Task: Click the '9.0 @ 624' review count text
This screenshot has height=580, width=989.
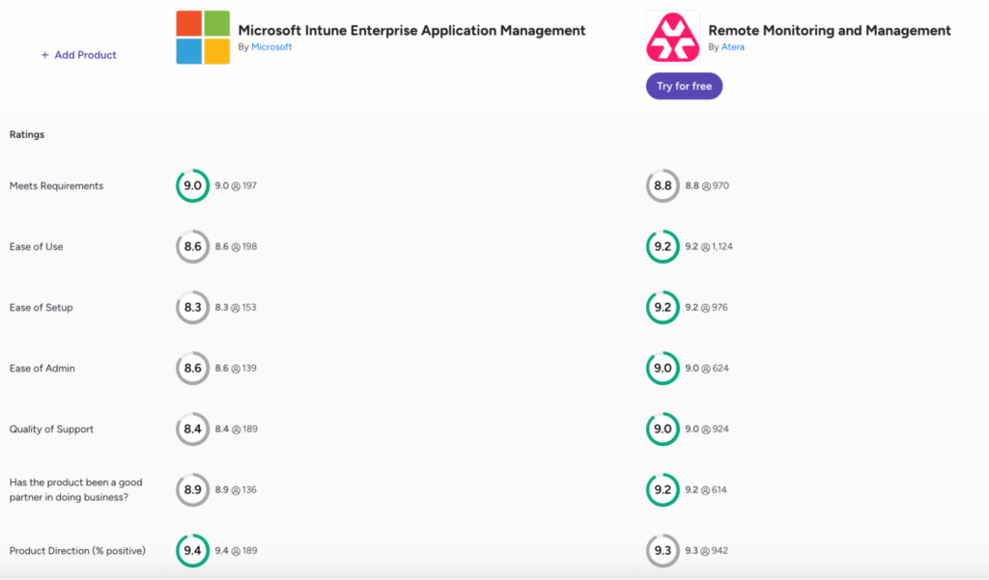Action: (x=707, y=369)
